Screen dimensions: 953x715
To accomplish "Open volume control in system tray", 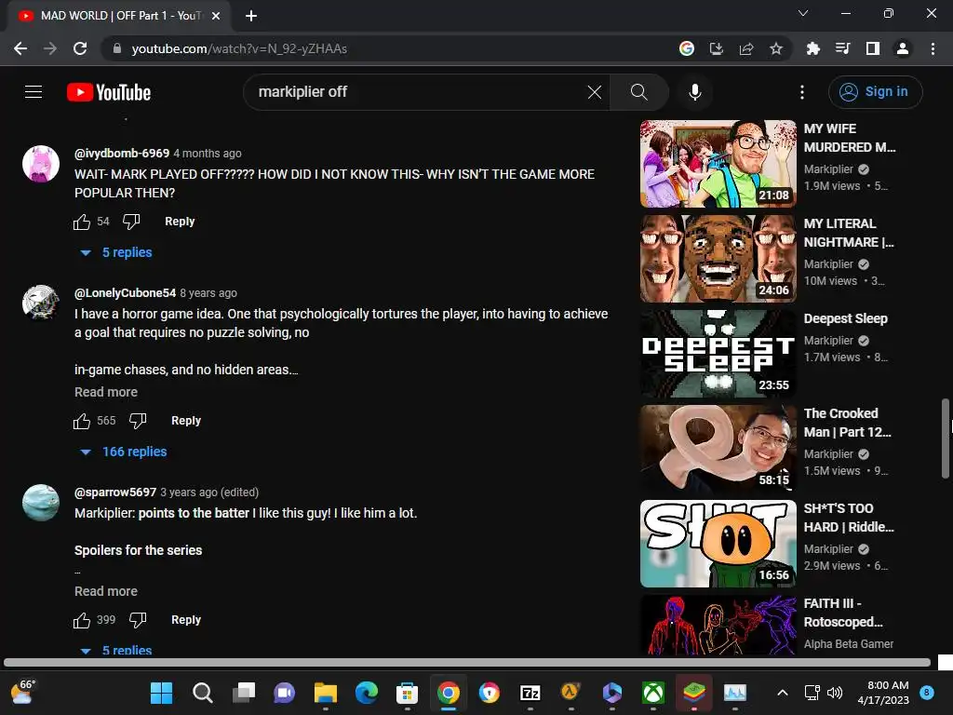I will (x=835, y=693).
